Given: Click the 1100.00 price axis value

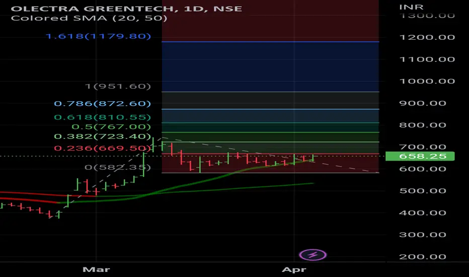Looking at the screenshot, I should 427,59.
